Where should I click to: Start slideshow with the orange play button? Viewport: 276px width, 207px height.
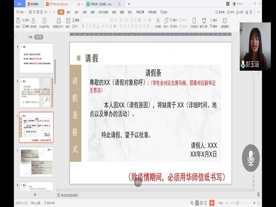pos(212,202)
